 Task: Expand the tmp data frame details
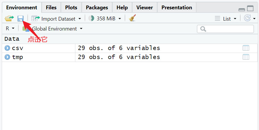tap(7, 57)
